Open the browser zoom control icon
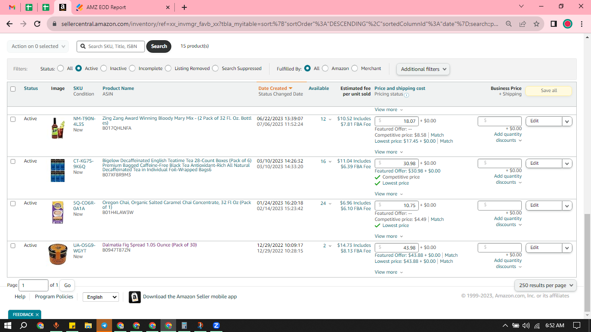Screen dimensions: 591x332 [509, 24]
